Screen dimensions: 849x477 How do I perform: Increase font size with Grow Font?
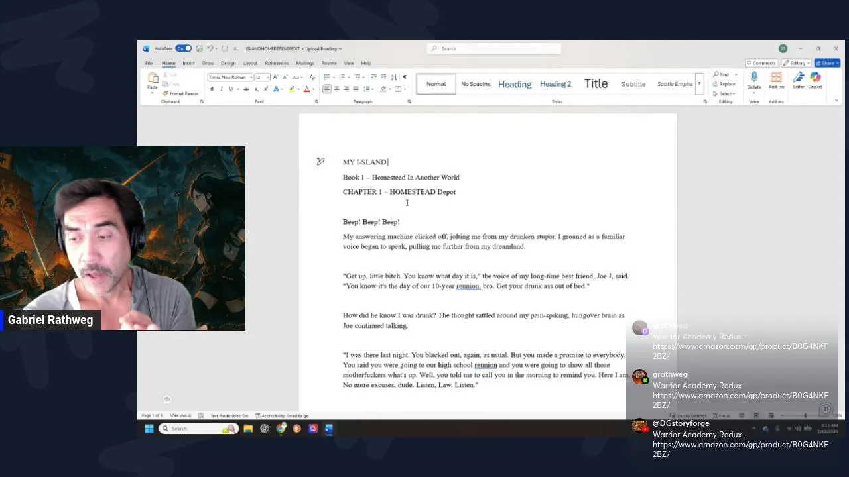point(275,78)
